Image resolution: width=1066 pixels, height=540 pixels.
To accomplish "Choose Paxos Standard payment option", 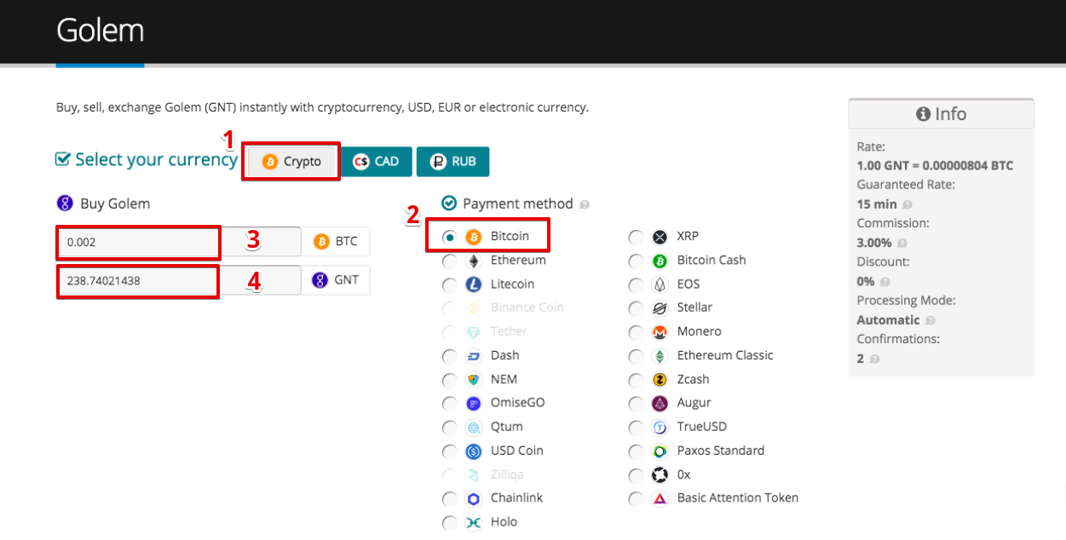I will pos(636,451).
